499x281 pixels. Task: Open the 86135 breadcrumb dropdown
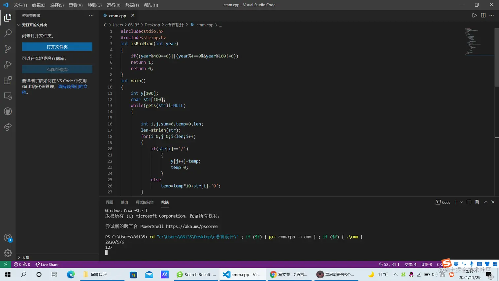tap(134, 25)
